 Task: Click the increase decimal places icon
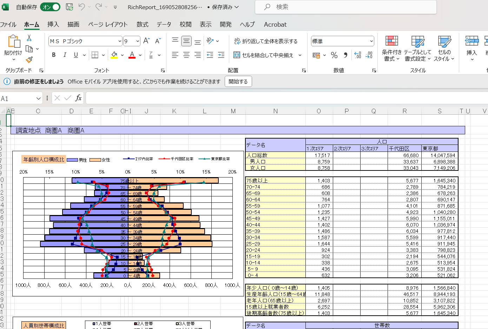pos(358,55)
